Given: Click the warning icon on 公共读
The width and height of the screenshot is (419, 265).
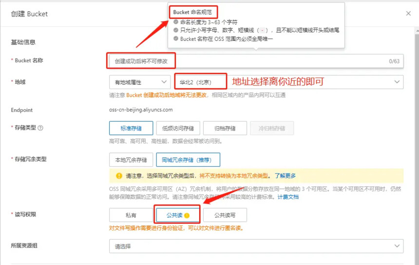Looking at the screenshot, I should [187, 216].
